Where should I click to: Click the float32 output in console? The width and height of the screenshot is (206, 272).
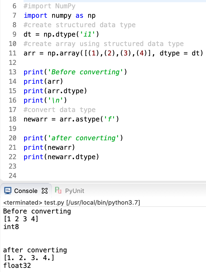(17, 266)
